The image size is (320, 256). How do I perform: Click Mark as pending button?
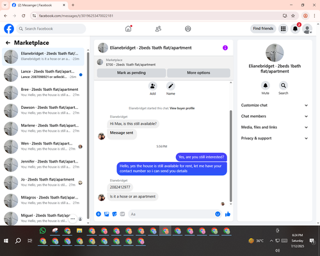[x=131, y=73]
